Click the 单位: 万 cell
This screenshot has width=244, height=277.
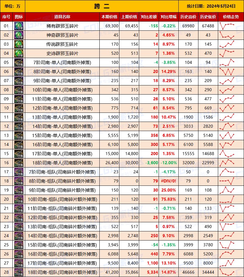point(12,6)
